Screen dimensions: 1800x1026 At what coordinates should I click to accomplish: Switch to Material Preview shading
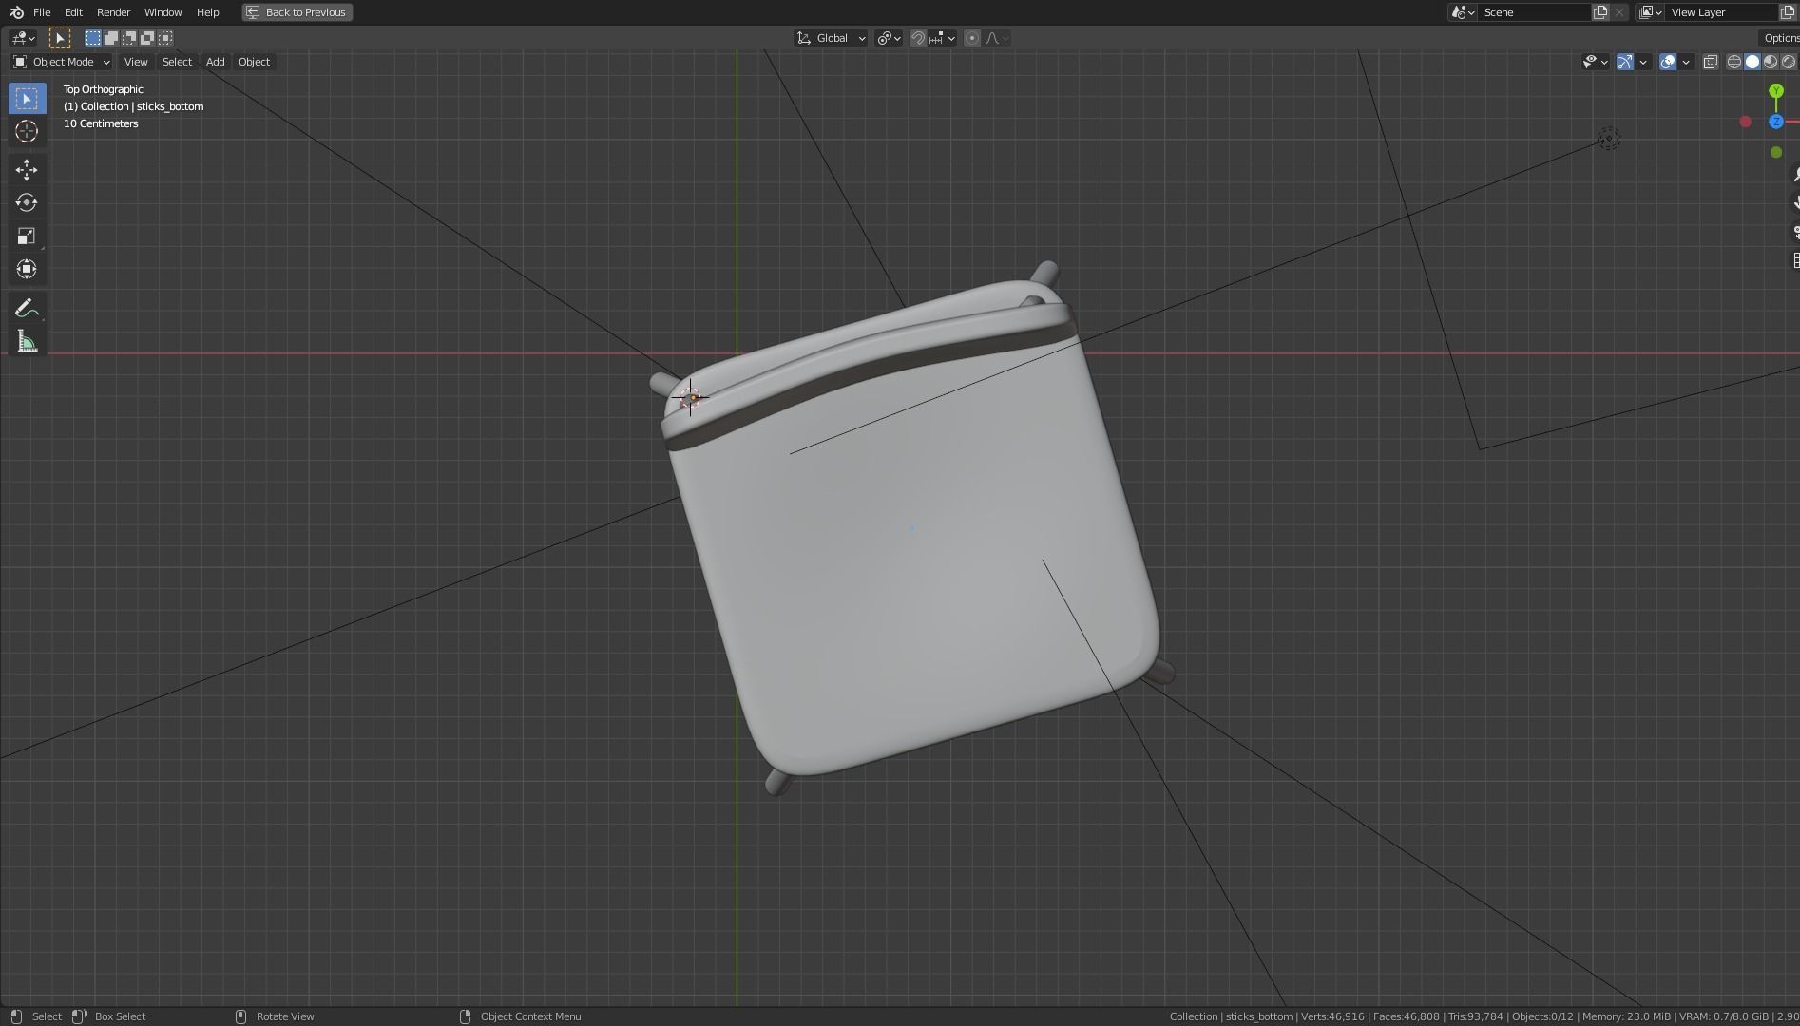coord(1771,62)
